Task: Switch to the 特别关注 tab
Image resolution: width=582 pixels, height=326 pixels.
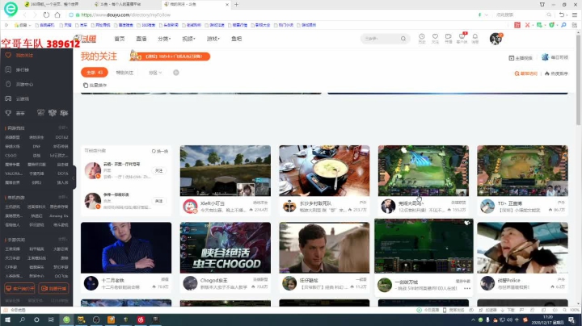Action: click(124, 73)
